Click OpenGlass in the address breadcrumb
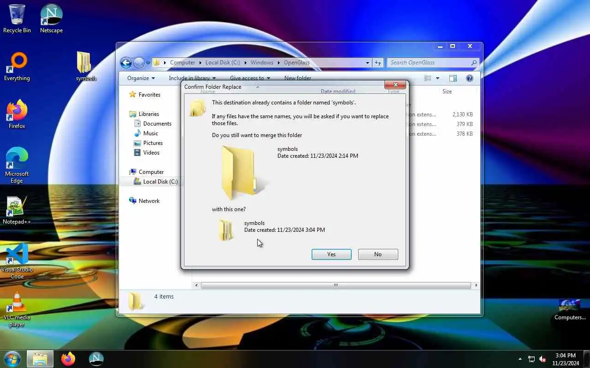590x368 pixels. [x=297, y=63]
